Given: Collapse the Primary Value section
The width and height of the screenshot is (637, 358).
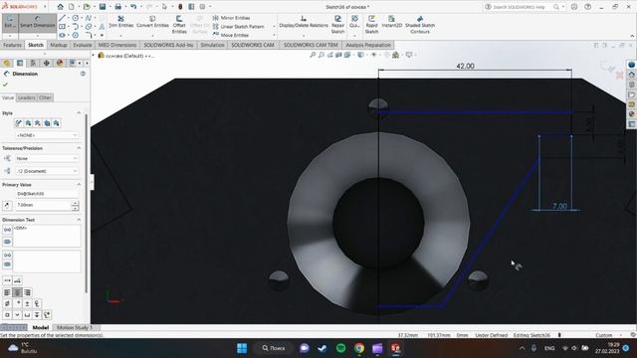Looking at the screenshot, I should coord(79,184).
